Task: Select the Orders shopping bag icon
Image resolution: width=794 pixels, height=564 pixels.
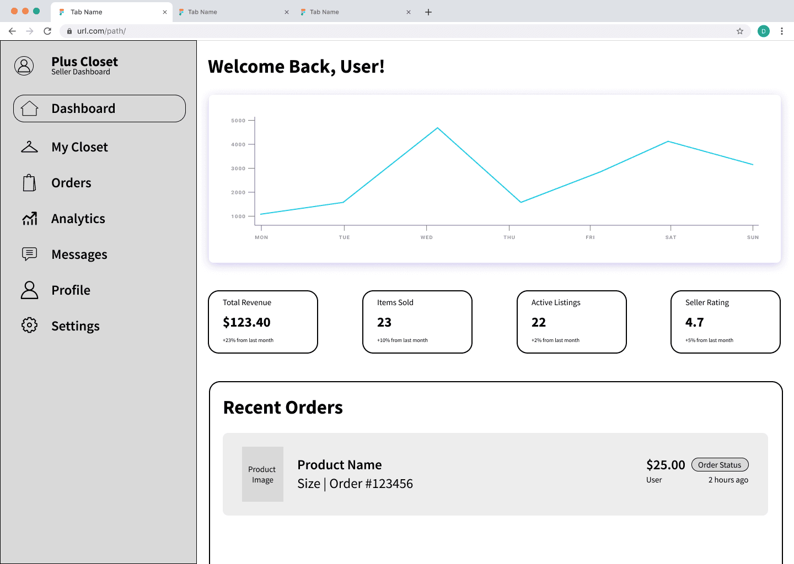Action: 29,183
